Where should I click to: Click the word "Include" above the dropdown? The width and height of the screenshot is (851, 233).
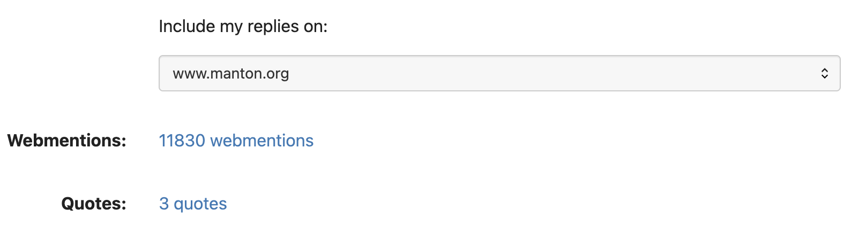pyautogui.click(x=186, y=26)
